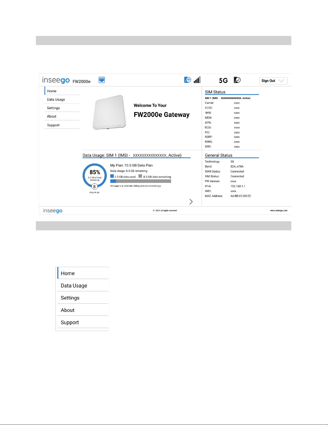Click the FW Version row
Viewport: 328px width, 425px height.
coord(221,181)
